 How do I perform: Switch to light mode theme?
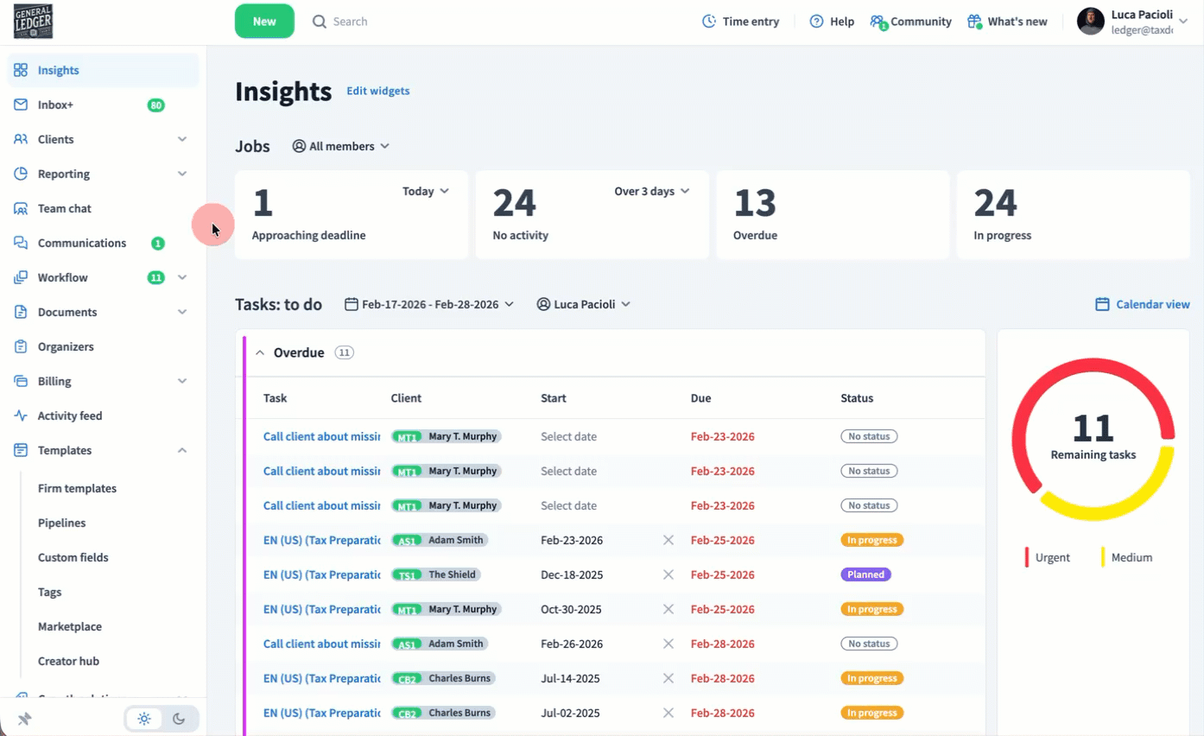144,719
